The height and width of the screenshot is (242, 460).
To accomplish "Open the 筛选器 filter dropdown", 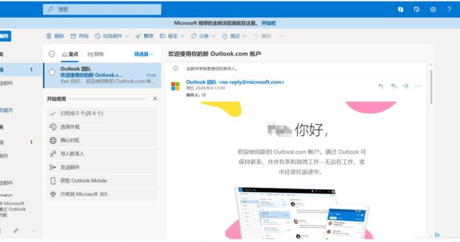I will [144, 54].
